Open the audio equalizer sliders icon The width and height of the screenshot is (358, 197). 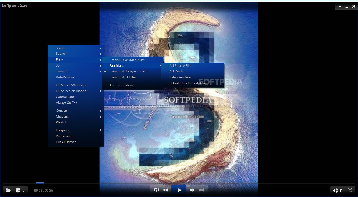[341, 191]
